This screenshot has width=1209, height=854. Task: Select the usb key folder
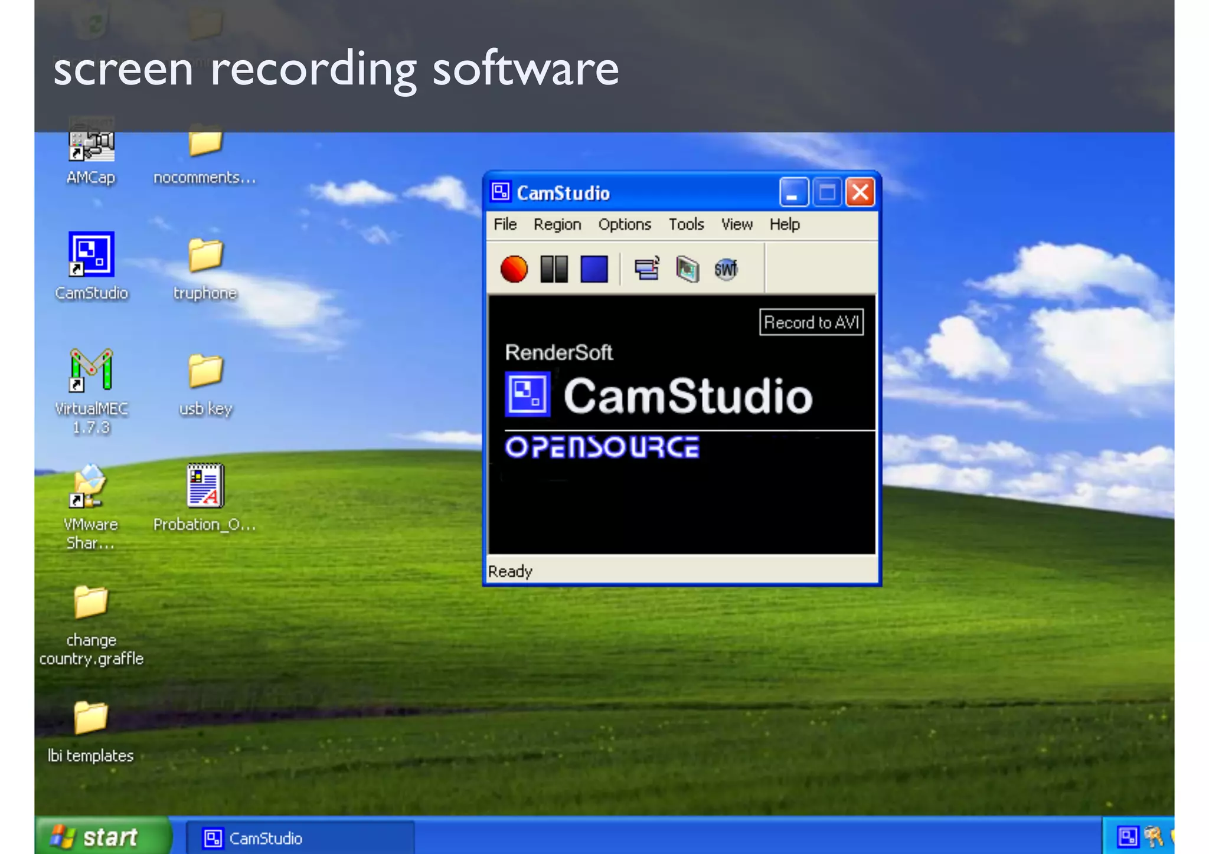tap(205, 385)
